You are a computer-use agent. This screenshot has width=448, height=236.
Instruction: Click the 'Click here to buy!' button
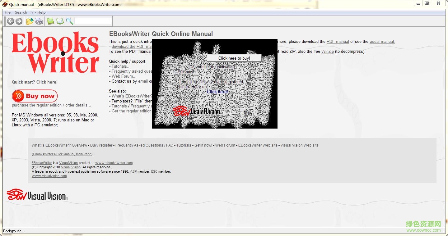coord(234,58)
